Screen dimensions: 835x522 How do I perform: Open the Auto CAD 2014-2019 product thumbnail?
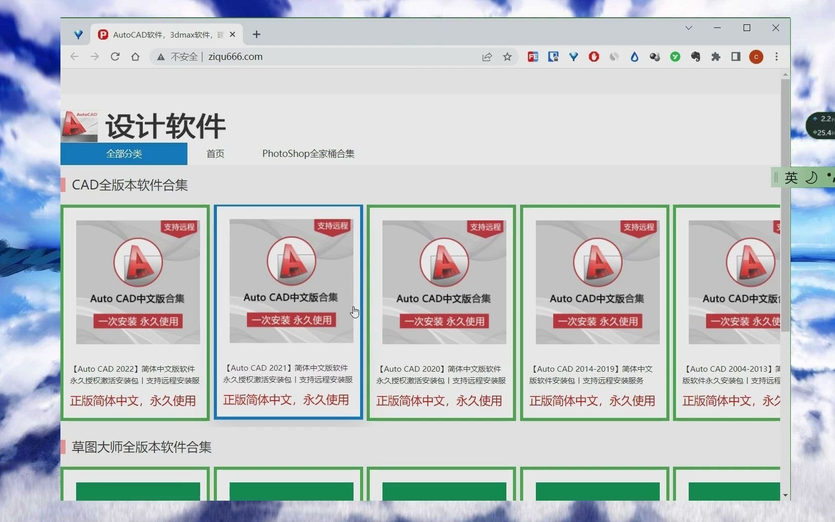click(598, 282)
